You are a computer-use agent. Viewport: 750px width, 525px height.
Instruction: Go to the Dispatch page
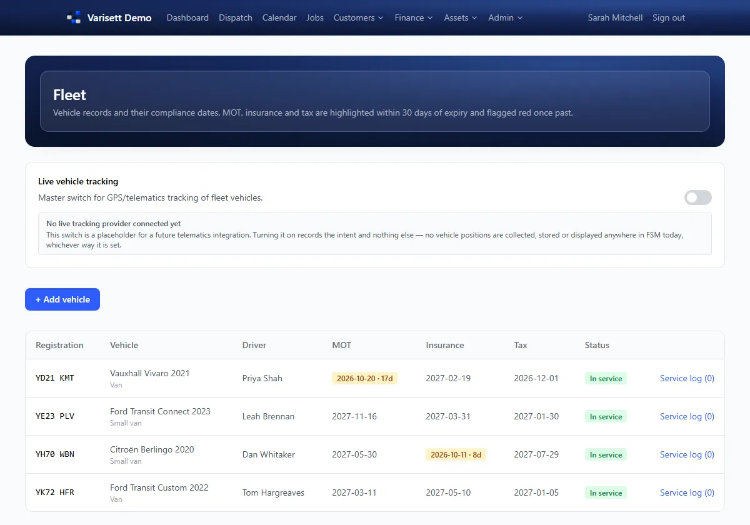(236, 17)
